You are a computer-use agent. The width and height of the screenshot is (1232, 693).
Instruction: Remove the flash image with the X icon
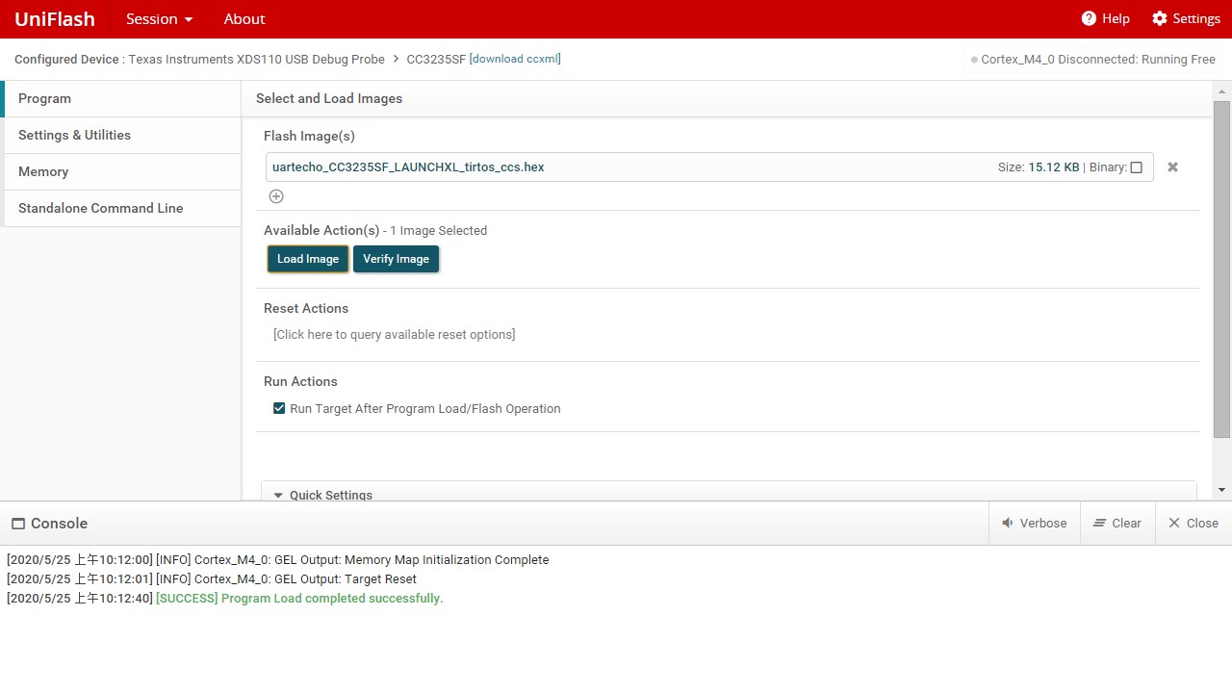(1172, 167)
